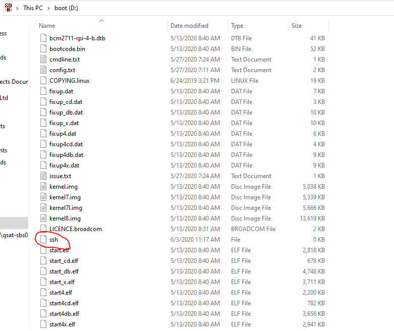Screen dimensions: 394x331
Task: Select the fixup_db.dat file icon
Action: [43, 113]
